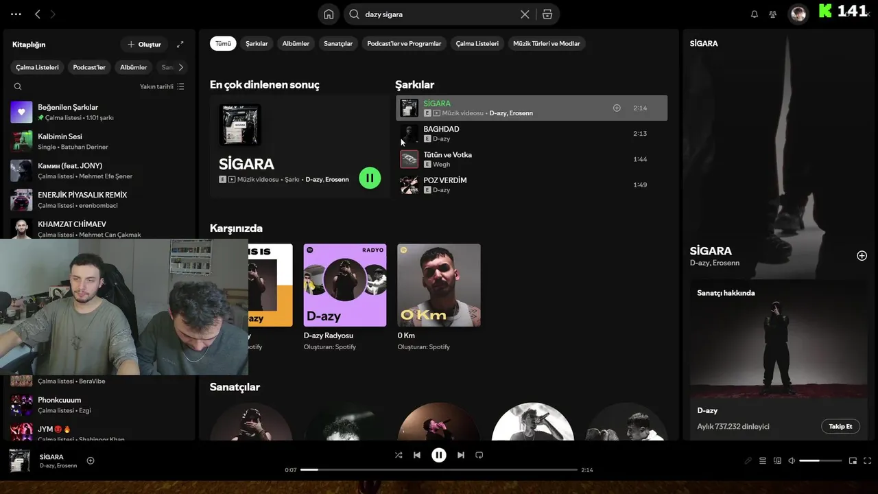Open the three-dot app menu

16,14
